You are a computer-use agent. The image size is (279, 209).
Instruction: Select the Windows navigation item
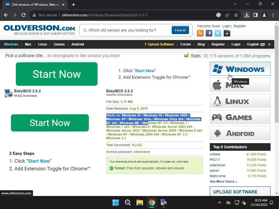tap(11, 44)
